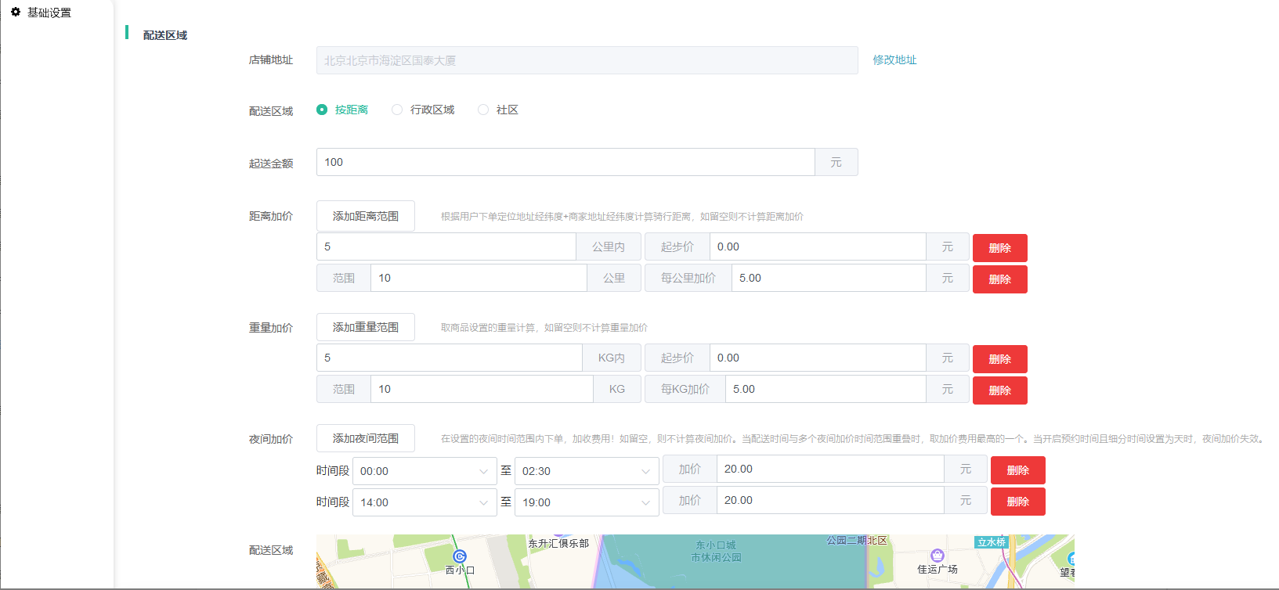Click the 西小口 subway station map icon
Screen dimensions: 1279x590
(x=460, y=556)
